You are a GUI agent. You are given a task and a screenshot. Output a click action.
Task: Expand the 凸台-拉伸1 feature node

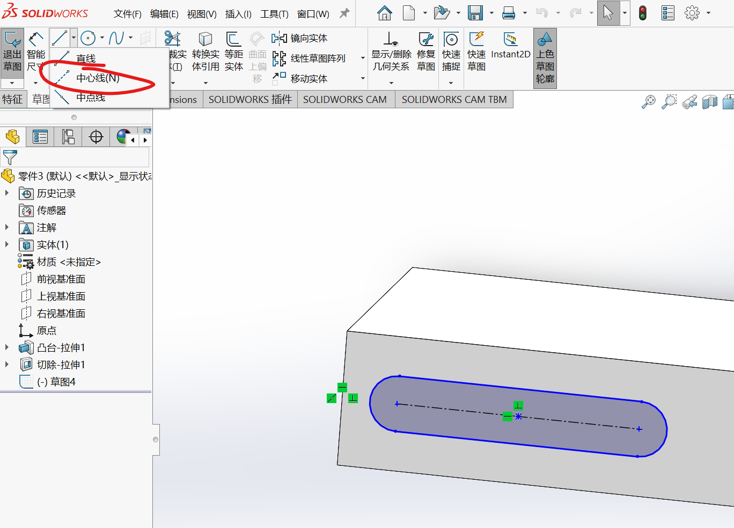click(x=7, y=347)
